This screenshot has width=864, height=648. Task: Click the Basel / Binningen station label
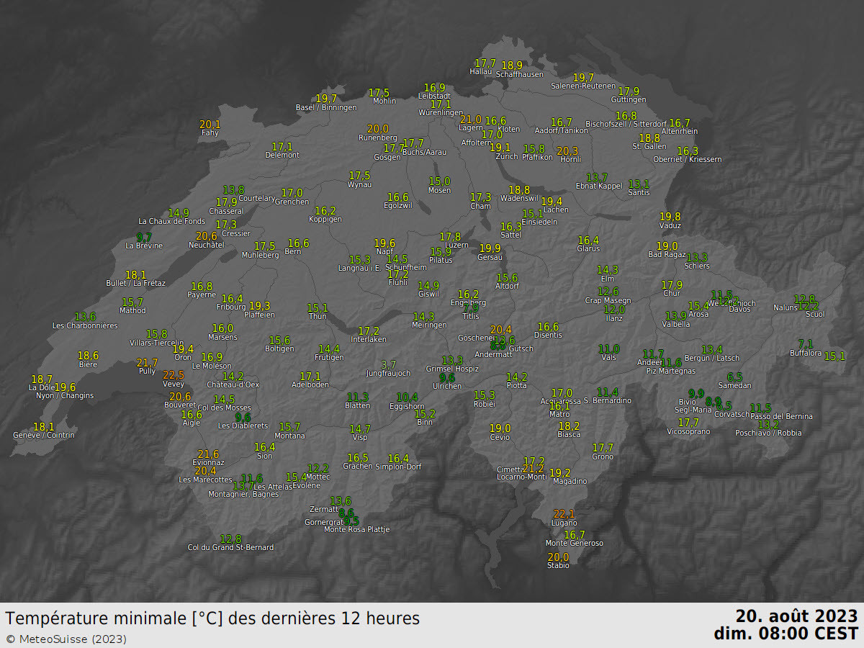(x=325, y=108)
